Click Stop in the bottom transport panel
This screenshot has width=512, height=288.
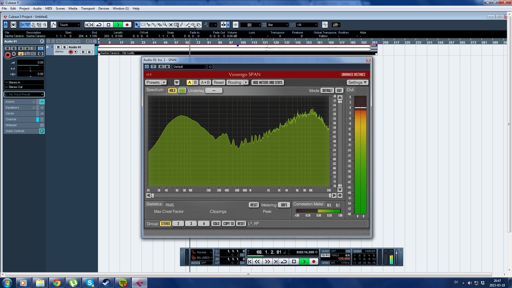(x=294, y=262)
